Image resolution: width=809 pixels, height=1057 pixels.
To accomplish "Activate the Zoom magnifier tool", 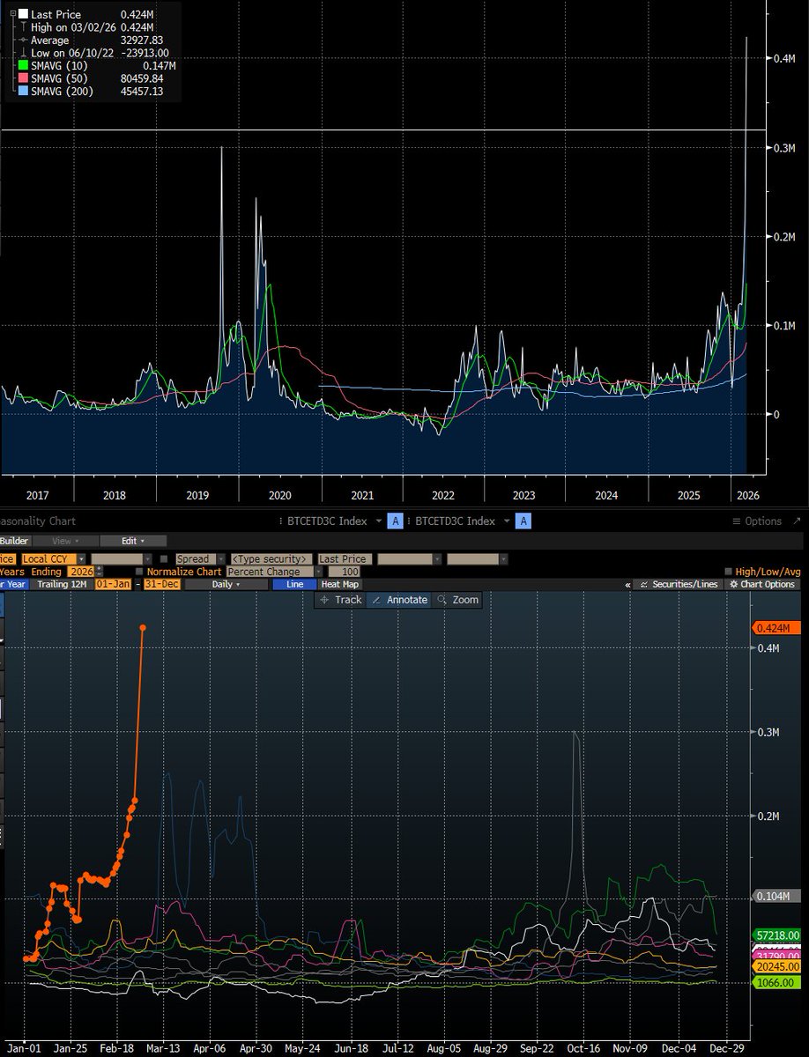I will (457, 600).
